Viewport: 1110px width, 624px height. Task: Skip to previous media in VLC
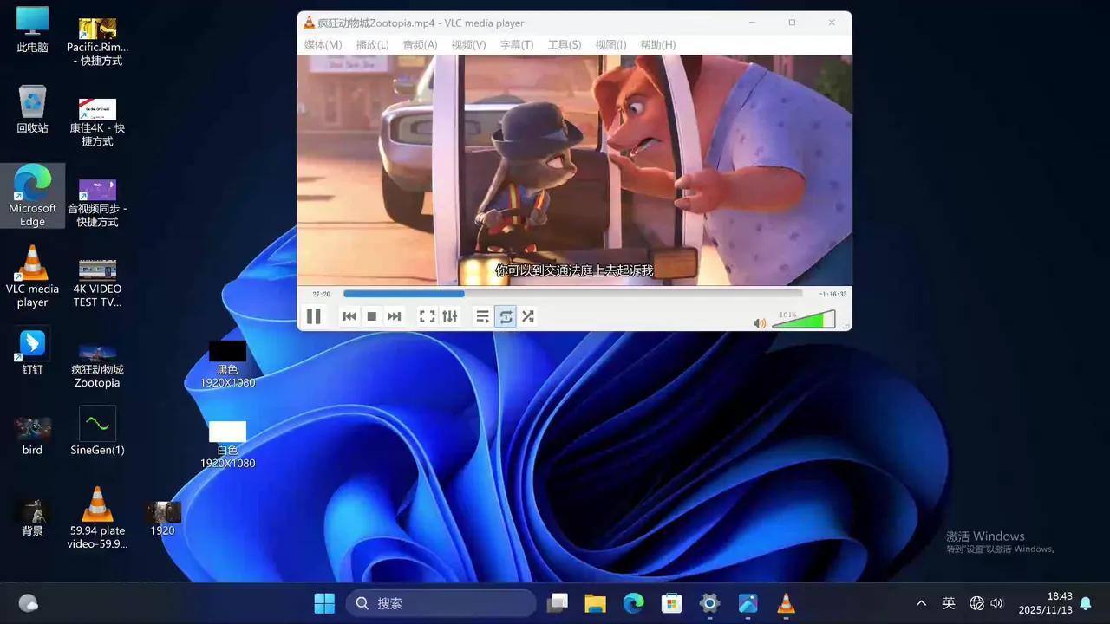(349, 316)
